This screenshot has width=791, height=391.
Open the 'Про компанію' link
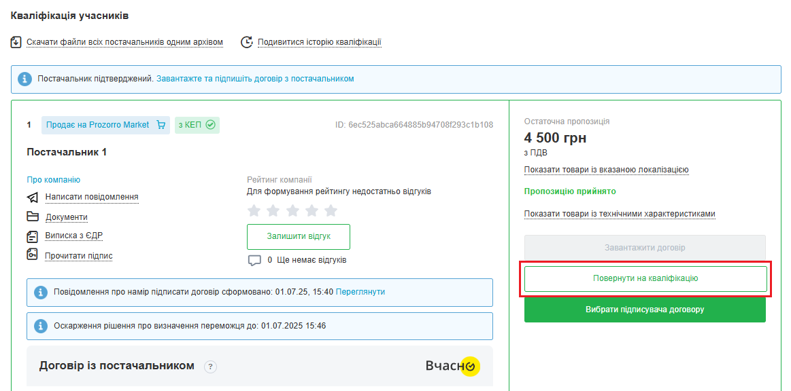click(53, 180)
